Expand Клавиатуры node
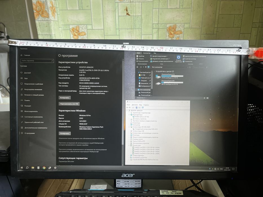263x197 pixels. [129, 123]
